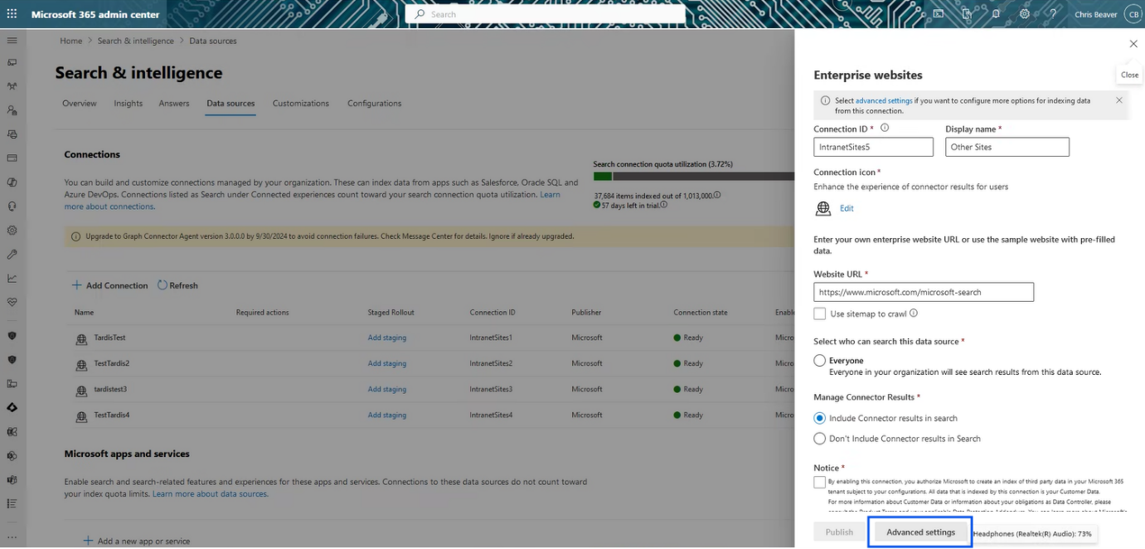Open Settings gear in left navigation

(12, 230)
